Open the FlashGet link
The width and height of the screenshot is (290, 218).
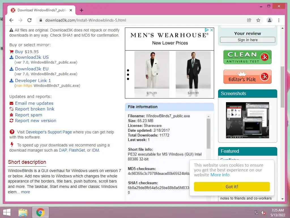(x=77, y=150)
